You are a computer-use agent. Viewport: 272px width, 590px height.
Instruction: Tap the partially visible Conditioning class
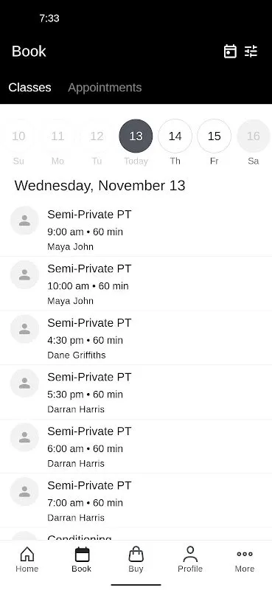click(x=136, y=534)
